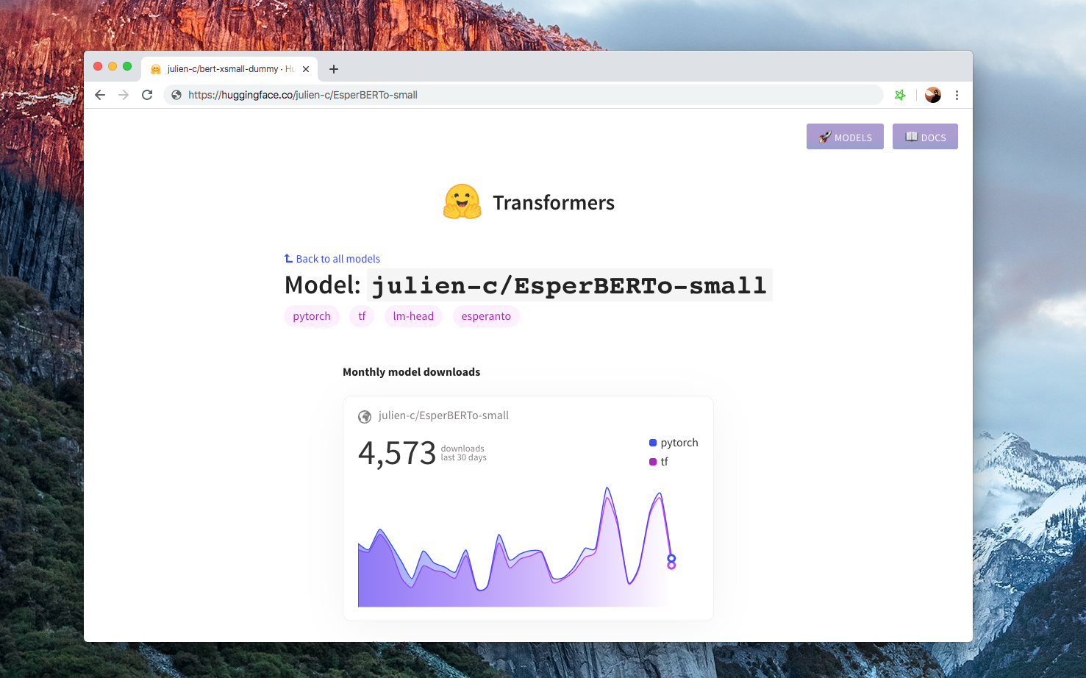Click the Hugging Face emoji logo

[x=462, y=202]
